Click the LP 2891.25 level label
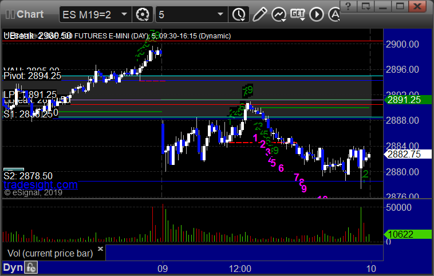 click(30, 94)
